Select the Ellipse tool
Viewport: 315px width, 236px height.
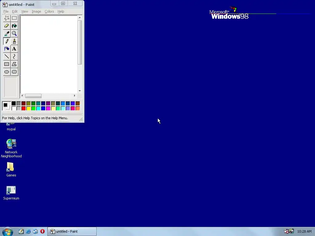coord(7,72)
